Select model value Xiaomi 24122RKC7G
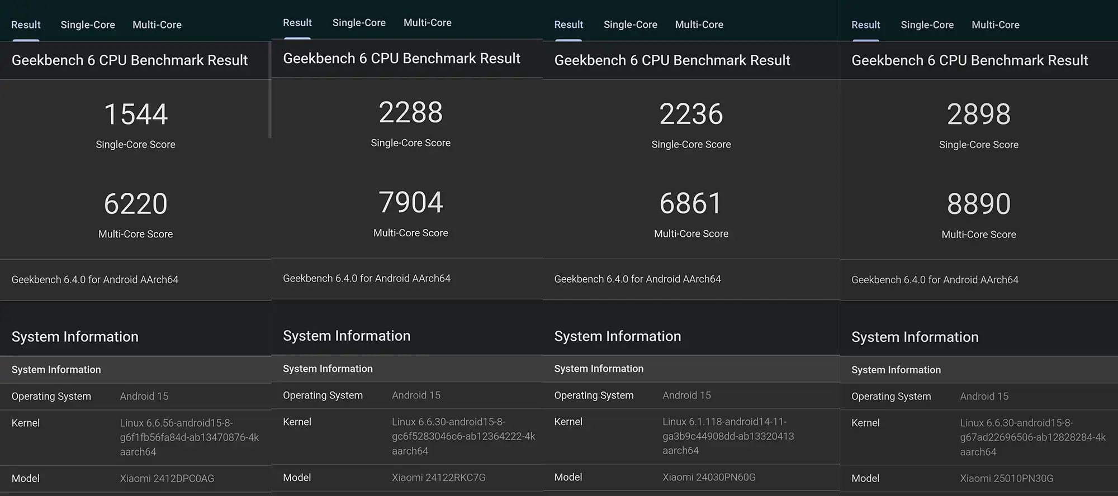Image resolution: width=1118 pixels, height=496 pixels. click(438, 478)
